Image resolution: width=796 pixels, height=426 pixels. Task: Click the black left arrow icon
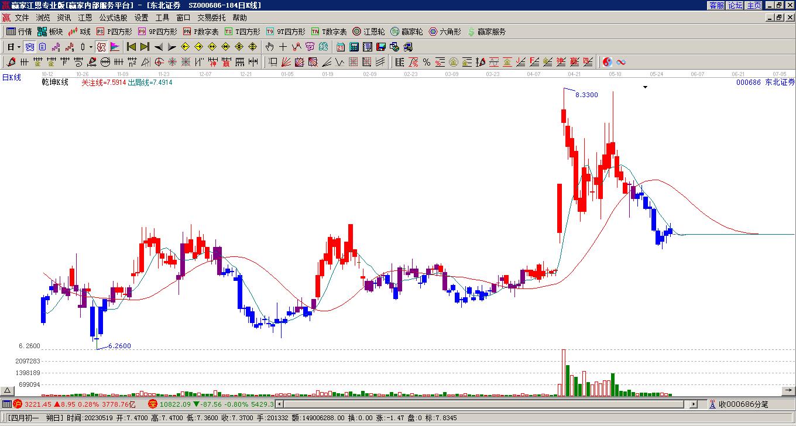[159, 47]
